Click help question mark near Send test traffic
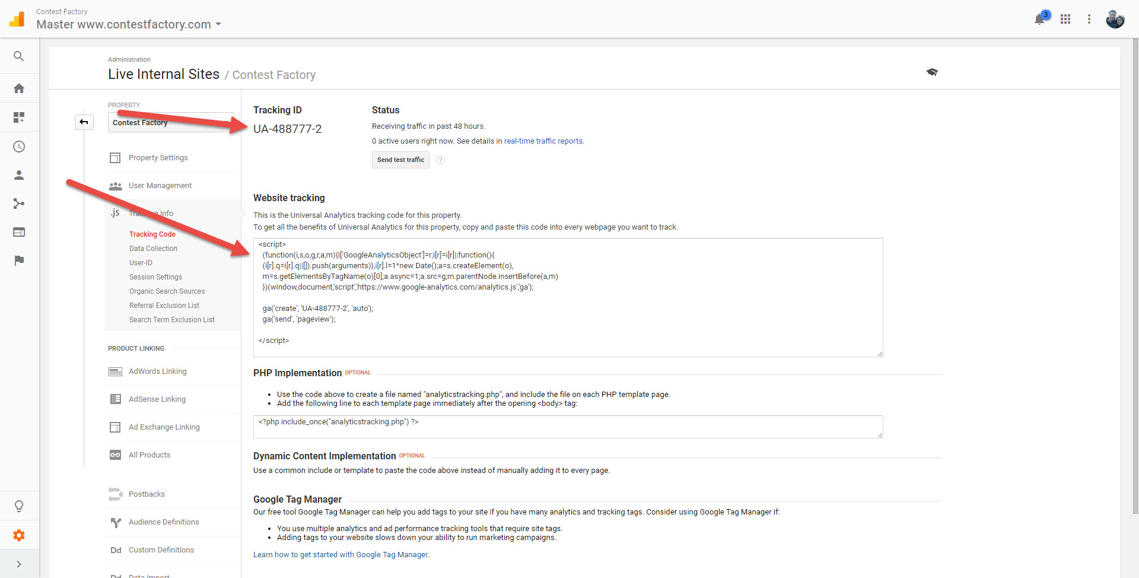 440,160
